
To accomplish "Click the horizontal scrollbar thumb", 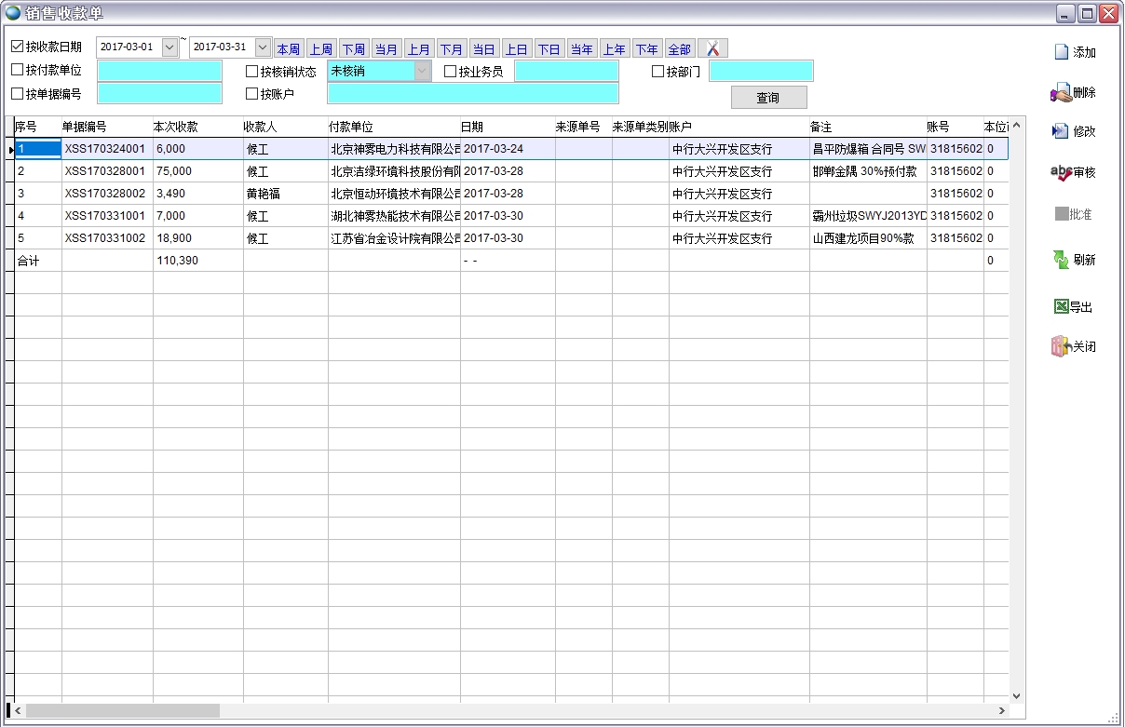I will [121, 710].
